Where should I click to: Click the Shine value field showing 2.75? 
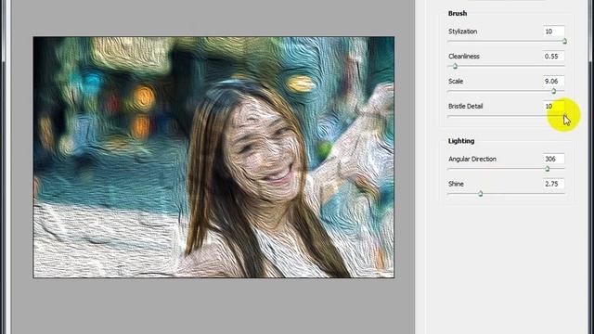(553, 184)
